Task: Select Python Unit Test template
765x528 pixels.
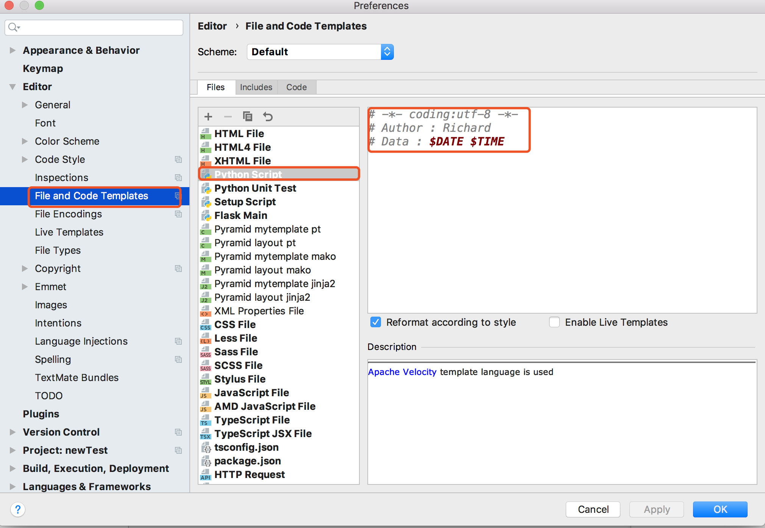Action: [x=255, y=188]
